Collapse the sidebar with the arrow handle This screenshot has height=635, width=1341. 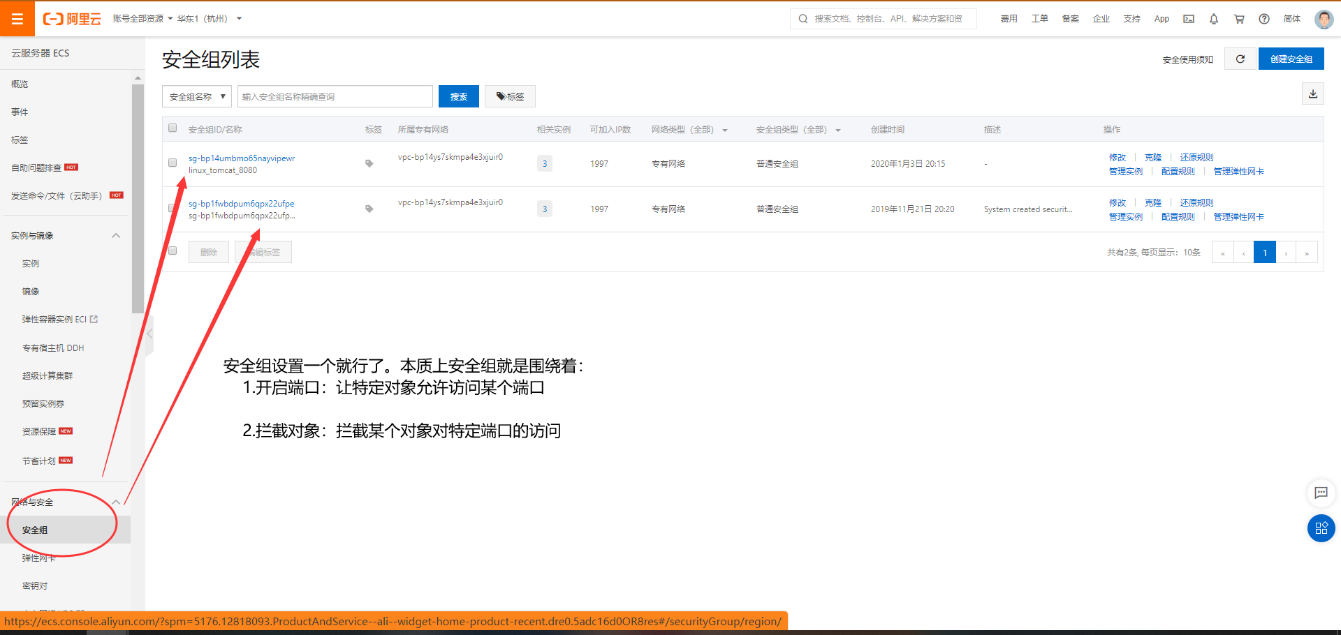(x=149, y=334)
